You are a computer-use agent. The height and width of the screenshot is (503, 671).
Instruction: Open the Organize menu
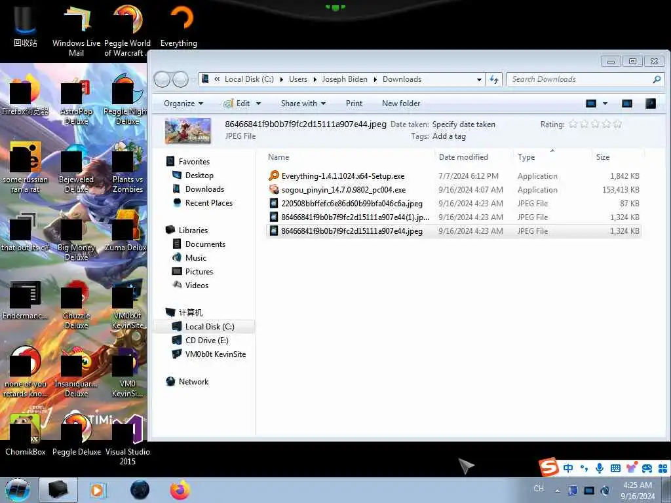click(x=183, y=103)
